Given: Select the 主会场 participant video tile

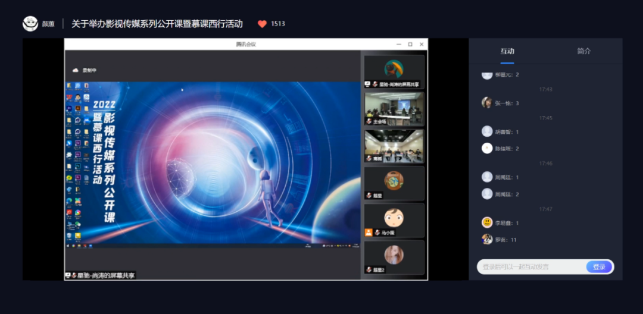Looking at the screenshot, I should [394, 108].
